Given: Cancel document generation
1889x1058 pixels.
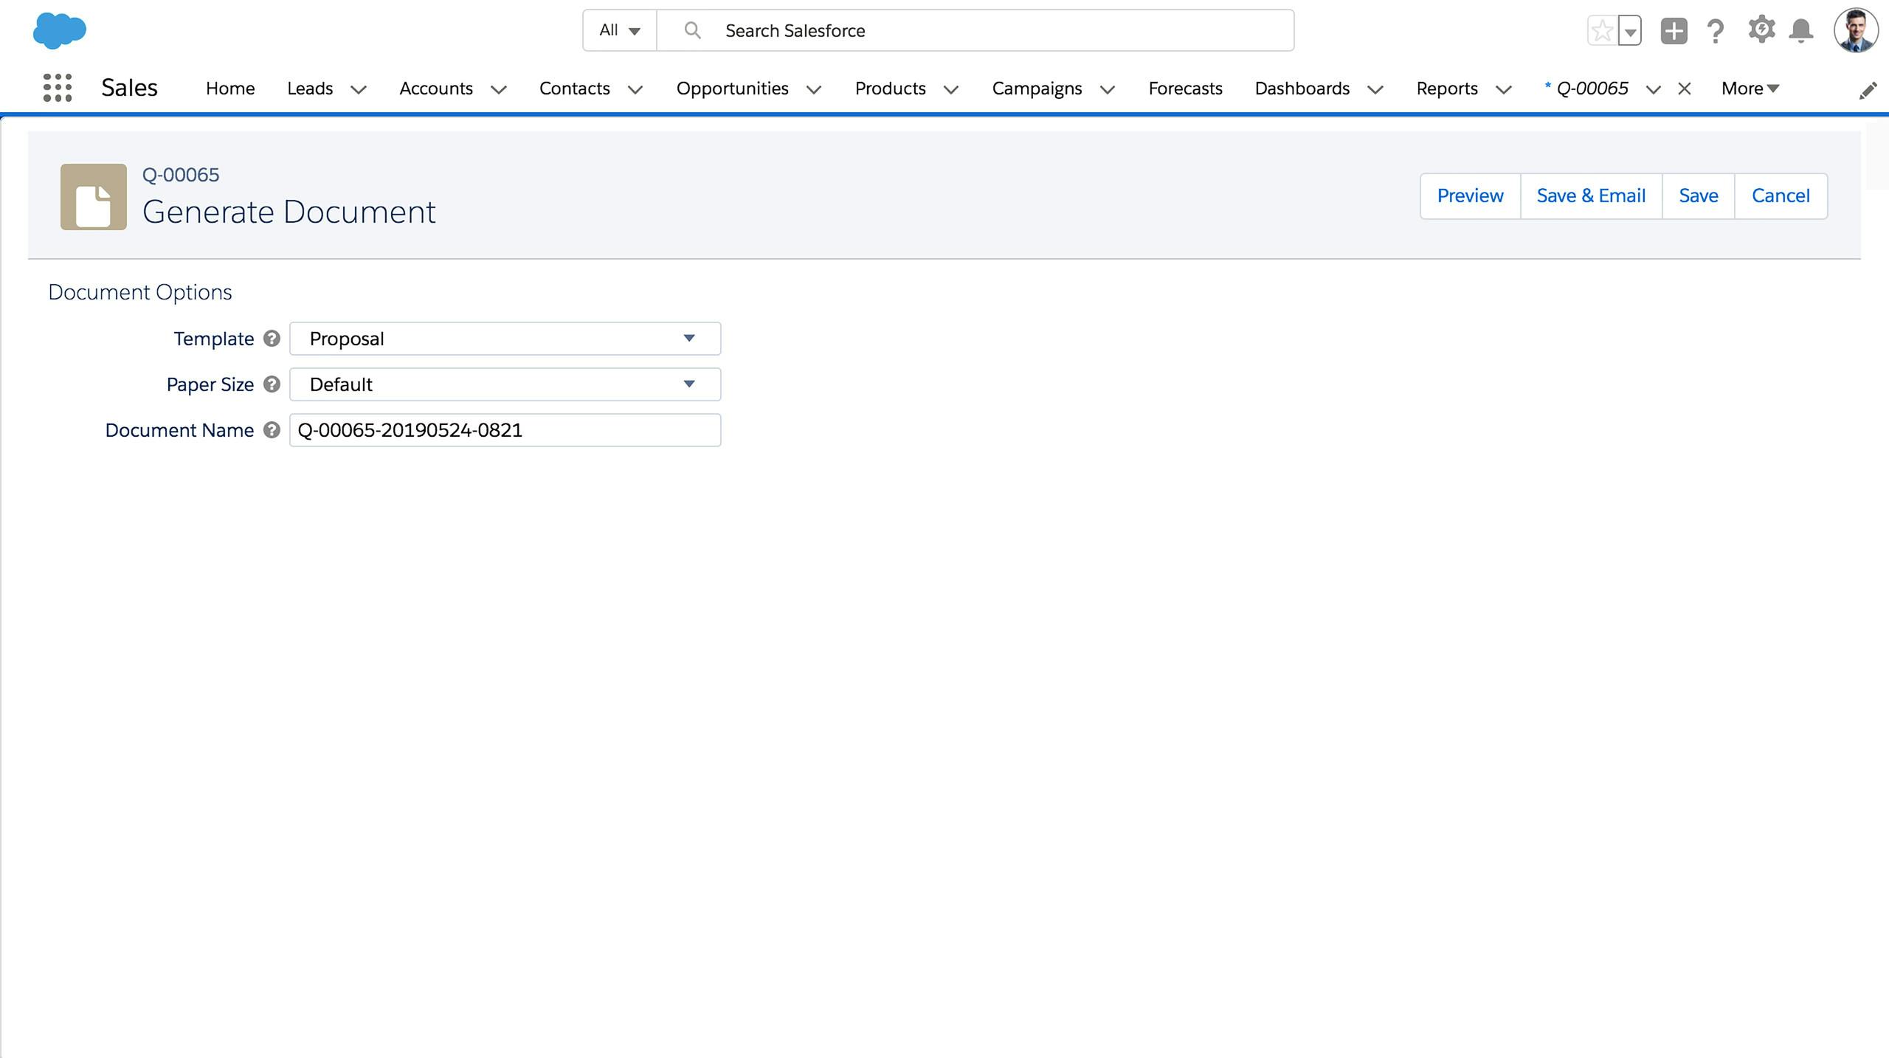Looking at the screenshot, I should click(1781, 196).
